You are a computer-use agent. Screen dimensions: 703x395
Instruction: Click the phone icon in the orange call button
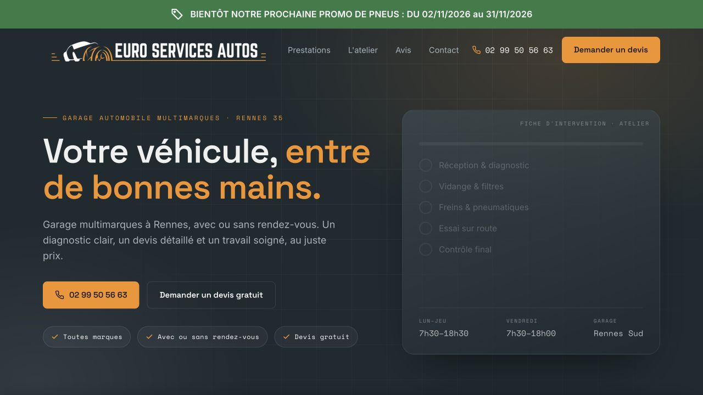(59, 295)
